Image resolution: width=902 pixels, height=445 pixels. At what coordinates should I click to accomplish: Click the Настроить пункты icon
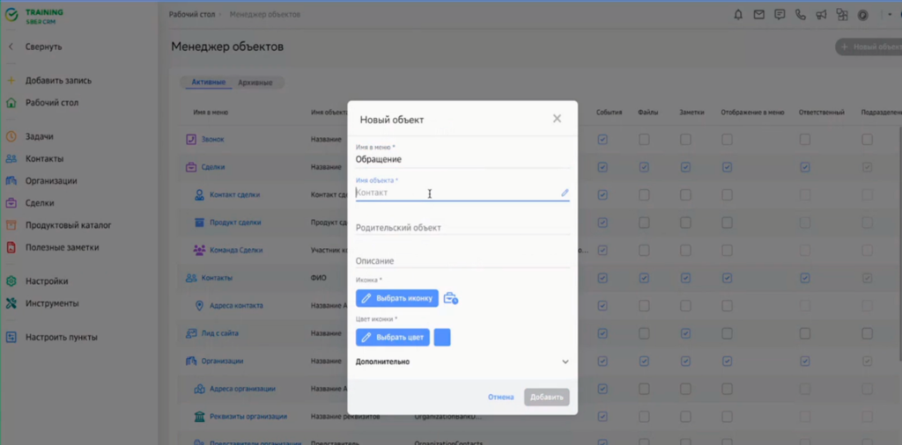(x=11, y=337)
